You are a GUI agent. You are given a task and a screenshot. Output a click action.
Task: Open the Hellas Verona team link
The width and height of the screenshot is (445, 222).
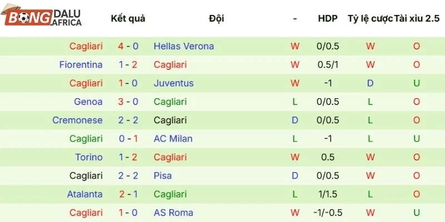tap(184, 46)
